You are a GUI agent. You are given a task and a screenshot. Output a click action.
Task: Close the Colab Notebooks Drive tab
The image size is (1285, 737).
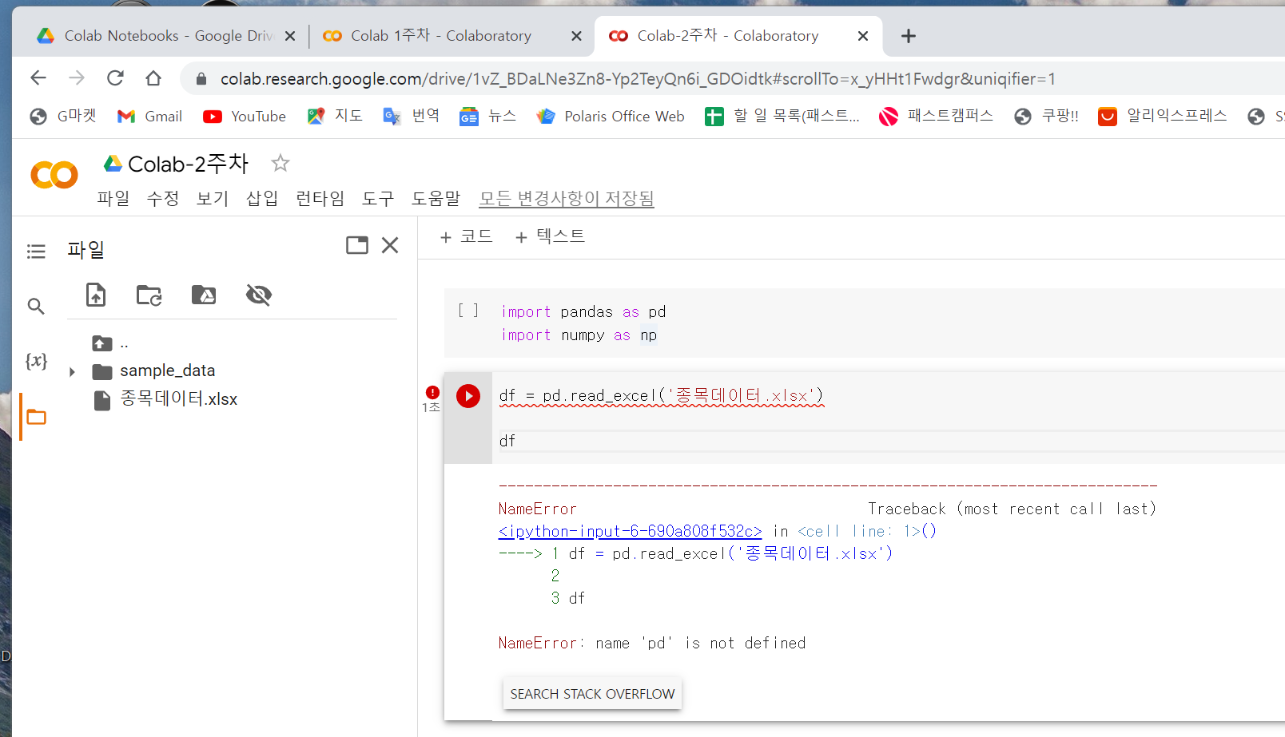point(290,36)
